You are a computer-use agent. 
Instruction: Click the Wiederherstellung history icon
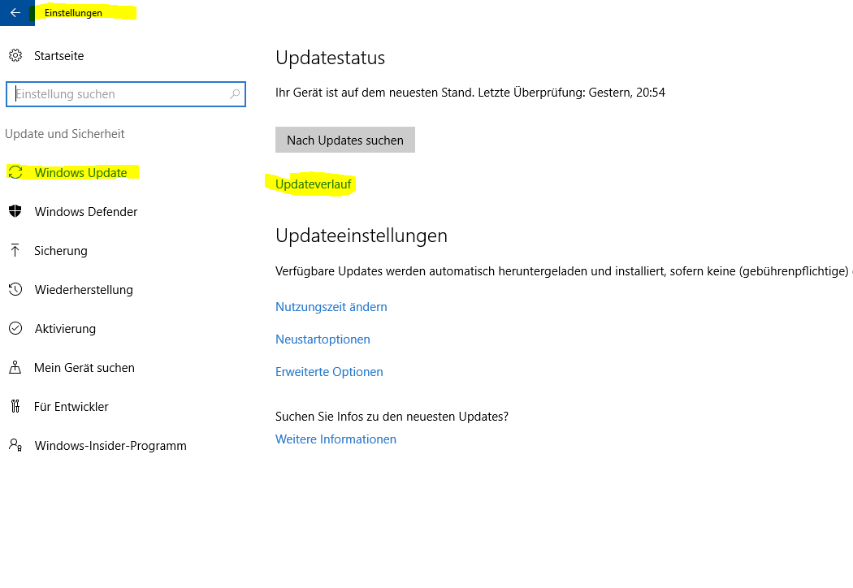coord(15,289)
